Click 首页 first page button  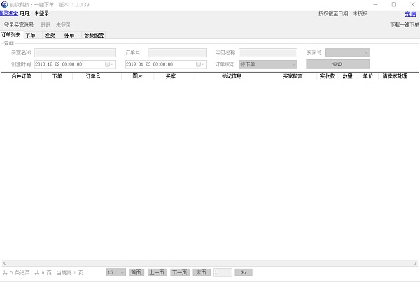136,272
